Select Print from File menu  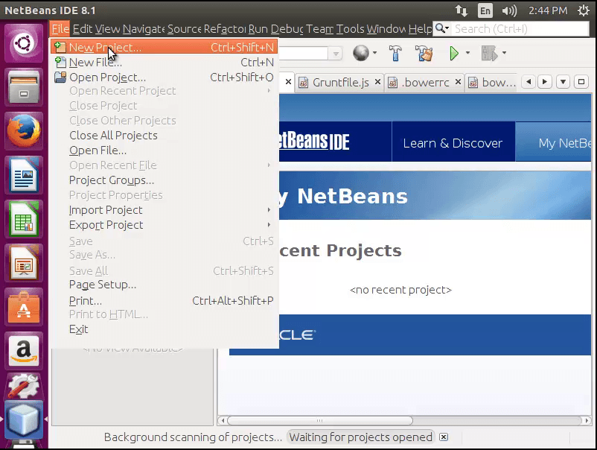(164, 301)
